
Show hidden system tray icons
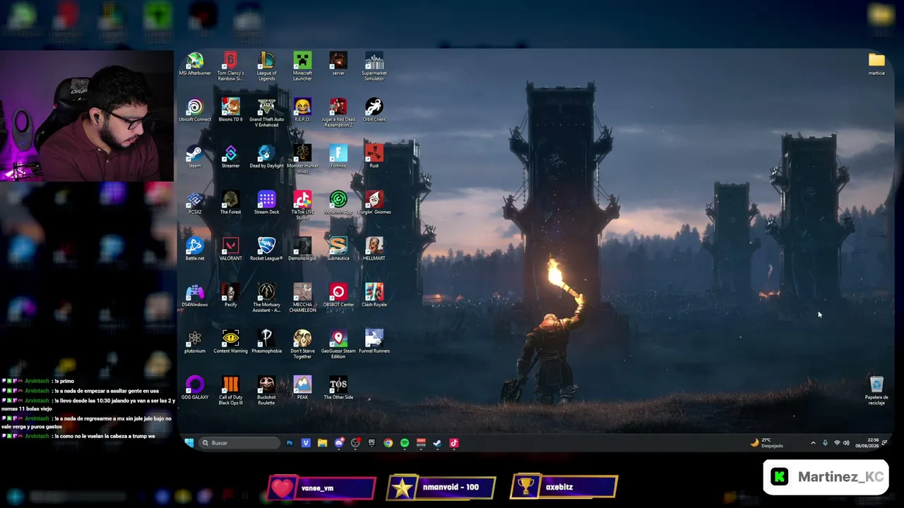pyautogui.click(x=813, y=443)
